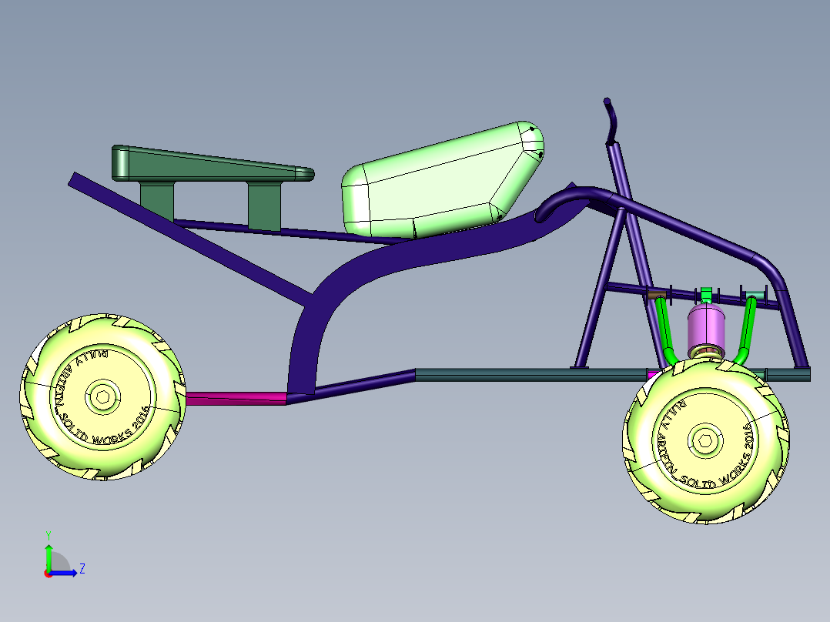The height and width of the screenshot is (622, 830).
Task: Select the seat support post nearest the tank
Action: click(x=264, y=206)
